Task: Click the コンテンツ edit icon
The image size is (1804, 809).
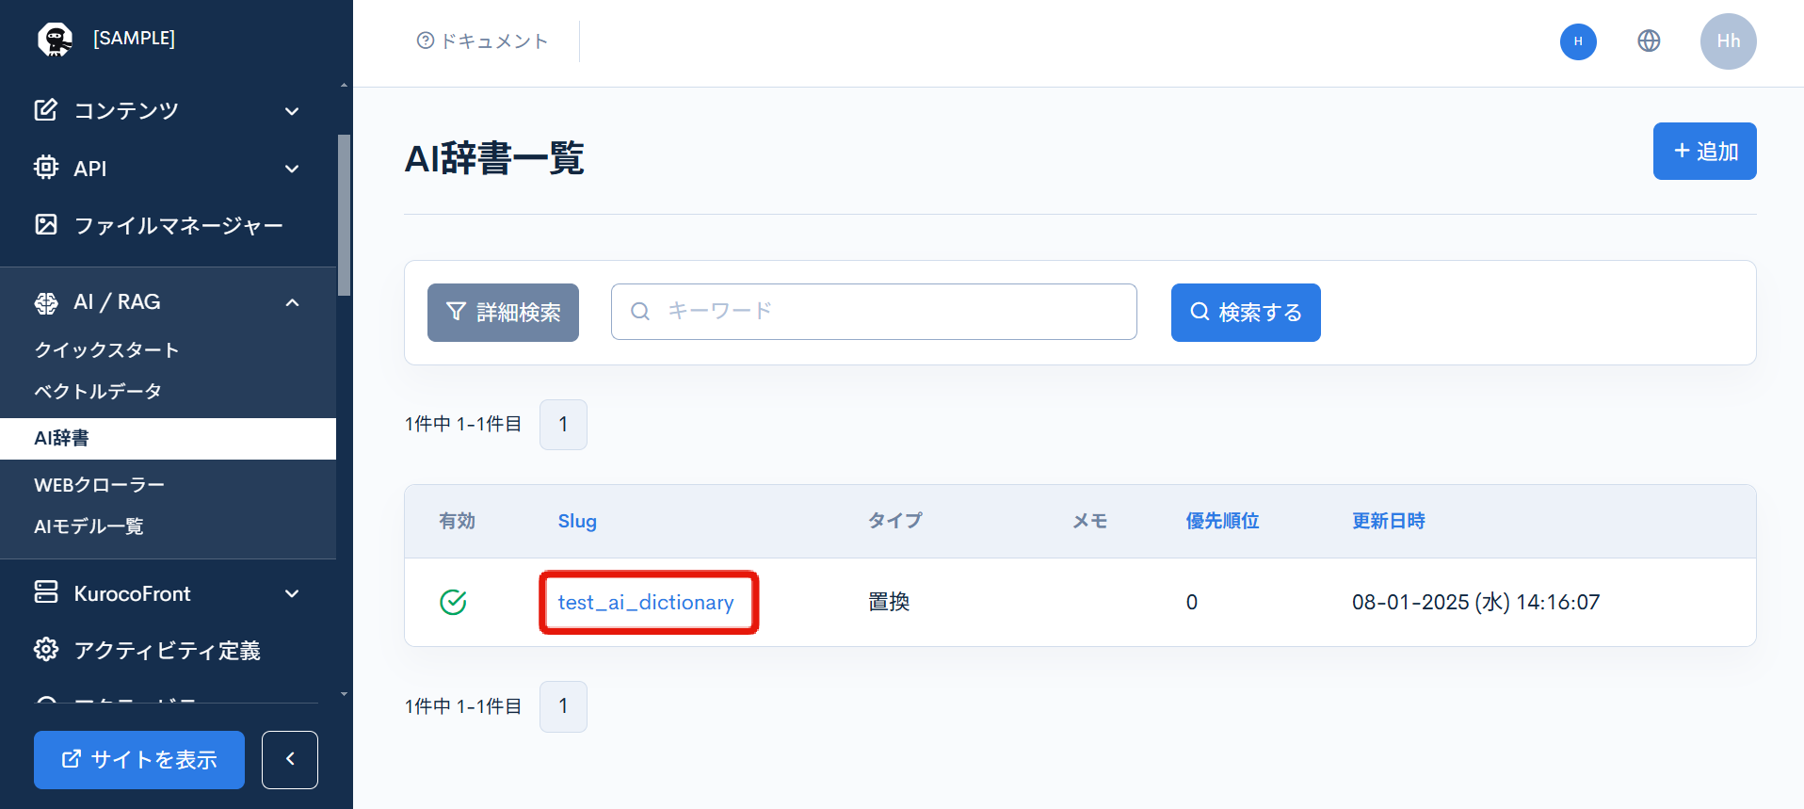Action: tap(46, 110)
